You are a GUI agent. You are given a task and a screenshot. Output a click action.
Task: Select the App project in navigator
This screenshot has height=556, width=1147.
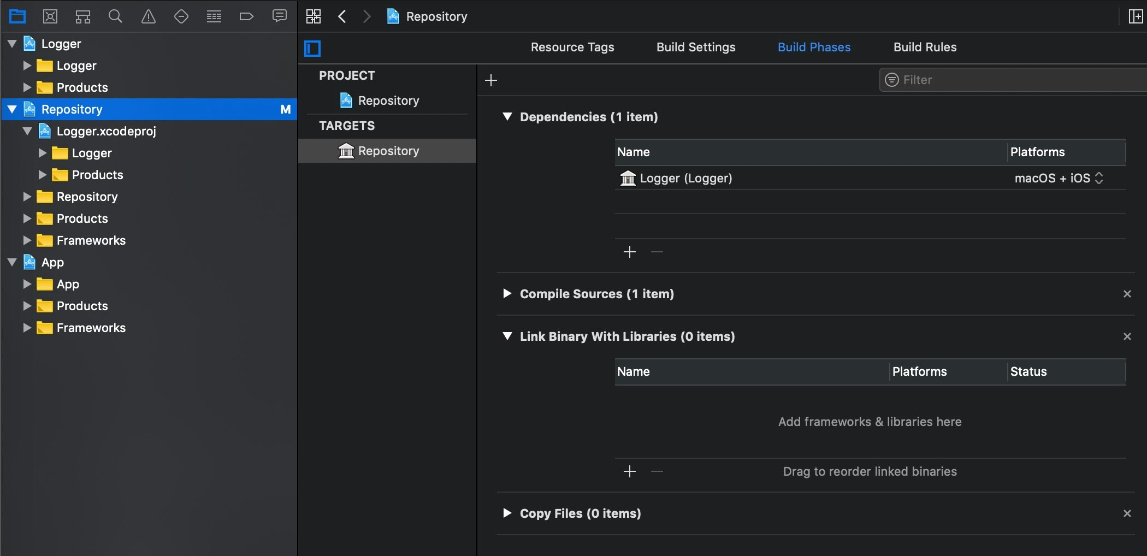click(x=52, y=262)
